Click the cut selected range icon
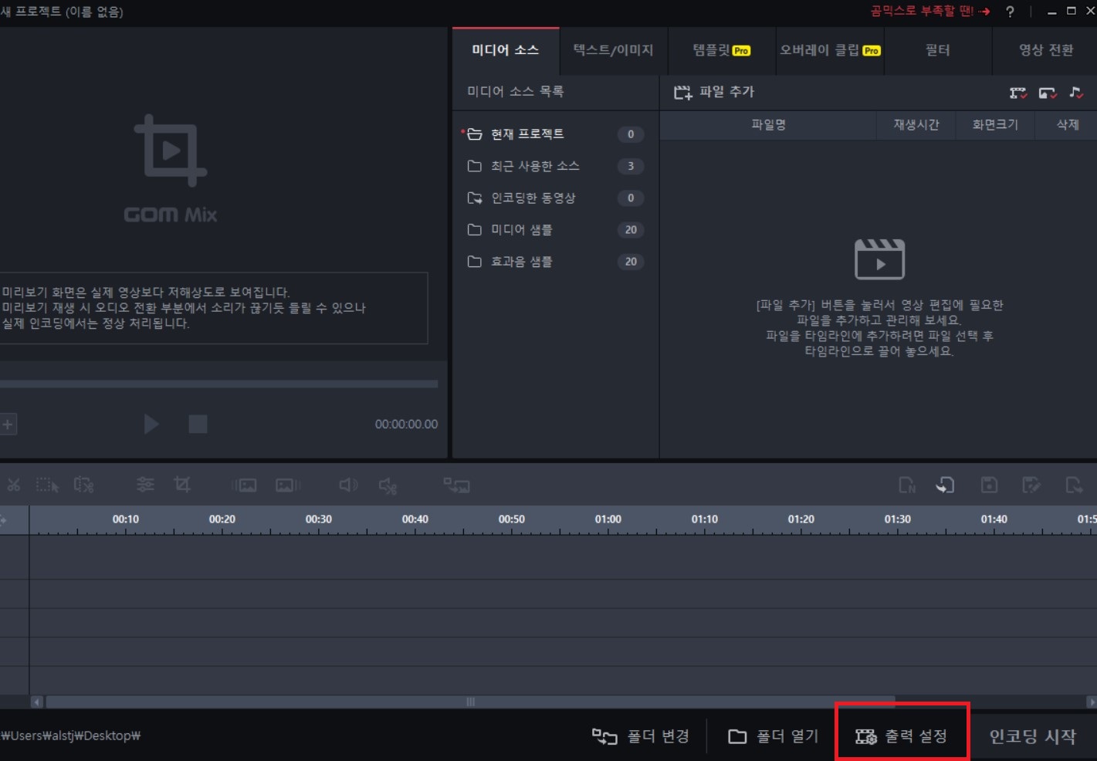 (x=83, y=485)
